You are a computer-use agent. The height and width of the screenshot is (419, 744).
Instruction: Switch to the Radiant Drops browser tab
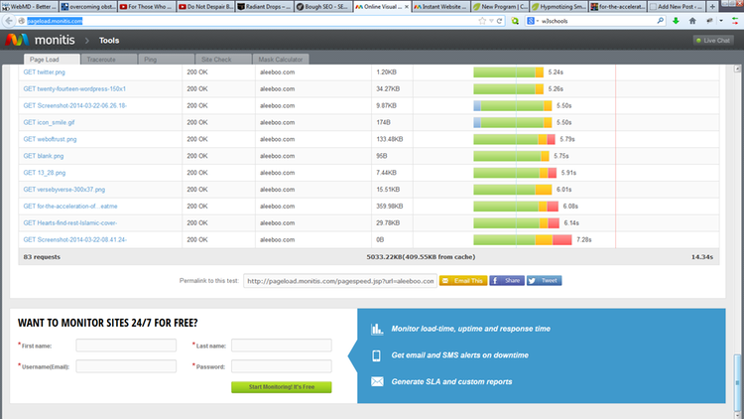click(264, 7)
